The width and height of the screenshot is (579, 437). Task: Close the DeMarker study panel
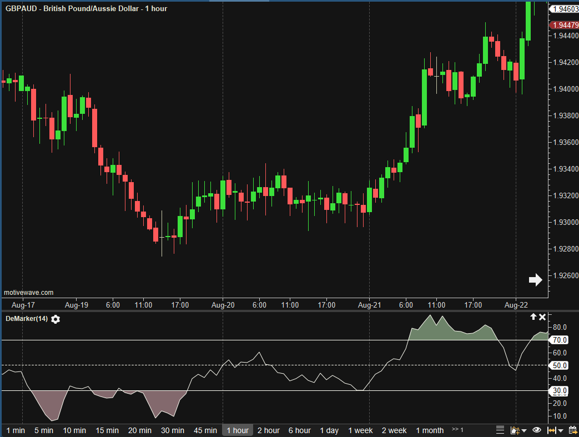(542, 317)
